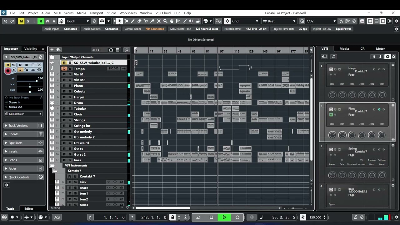Open the Workspaces menu

click(x=128, y=13)
